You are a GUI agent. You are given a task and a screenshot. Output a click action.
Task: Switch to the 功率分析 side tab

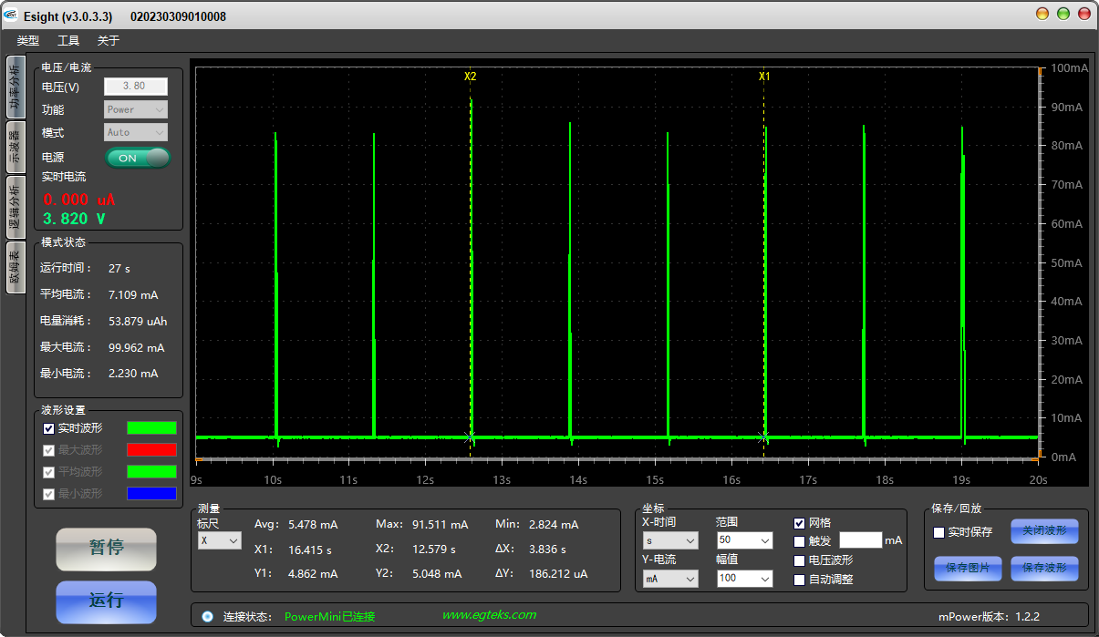pos(16,87)
